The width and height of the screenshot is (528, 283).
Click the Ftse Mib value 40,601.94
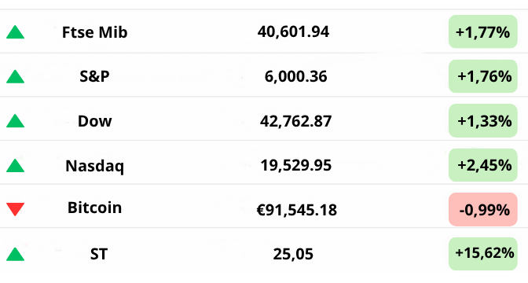click(x=293, y=32)
